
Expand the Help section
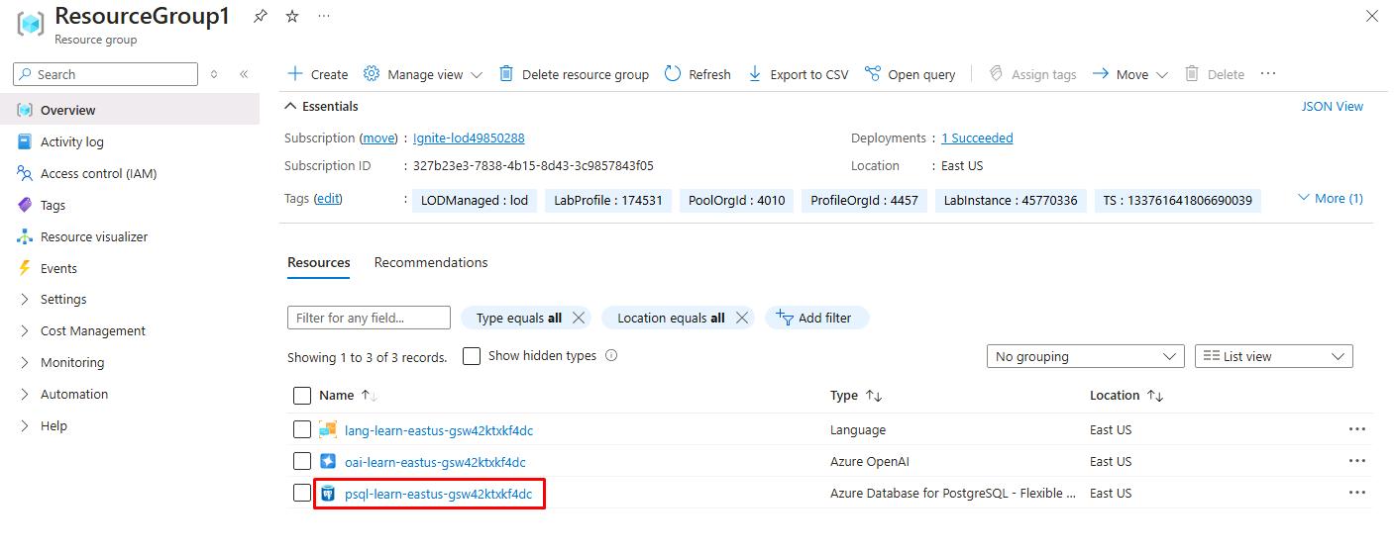coord(54,425)
